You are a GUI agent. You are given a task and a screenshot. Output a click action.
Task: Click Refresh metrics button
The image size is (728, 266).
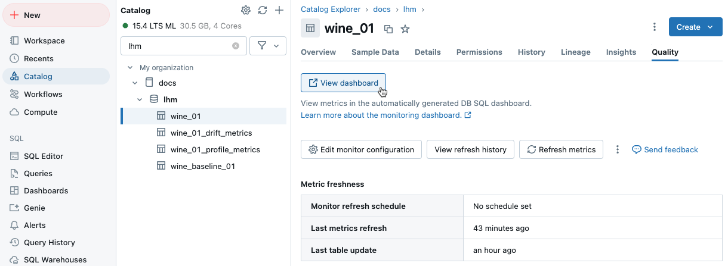pos(561,149)
